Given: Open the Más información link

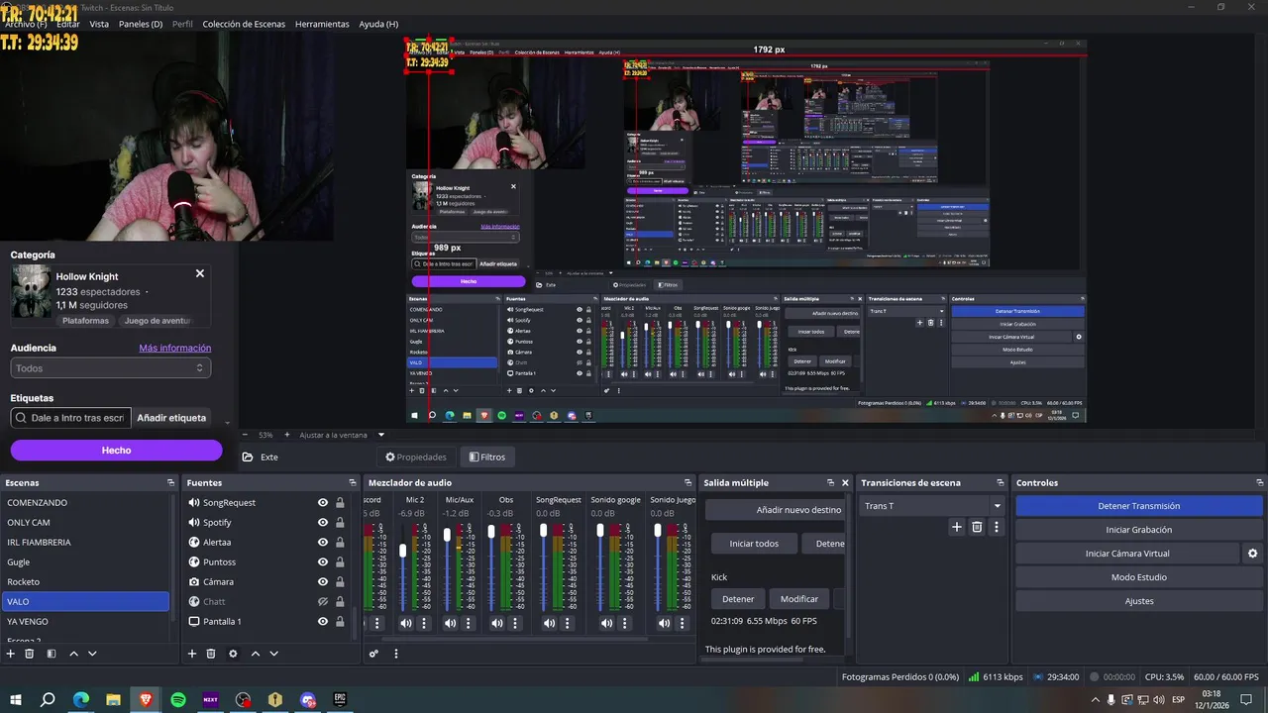Looking at the screenshot, I should 175,348.
